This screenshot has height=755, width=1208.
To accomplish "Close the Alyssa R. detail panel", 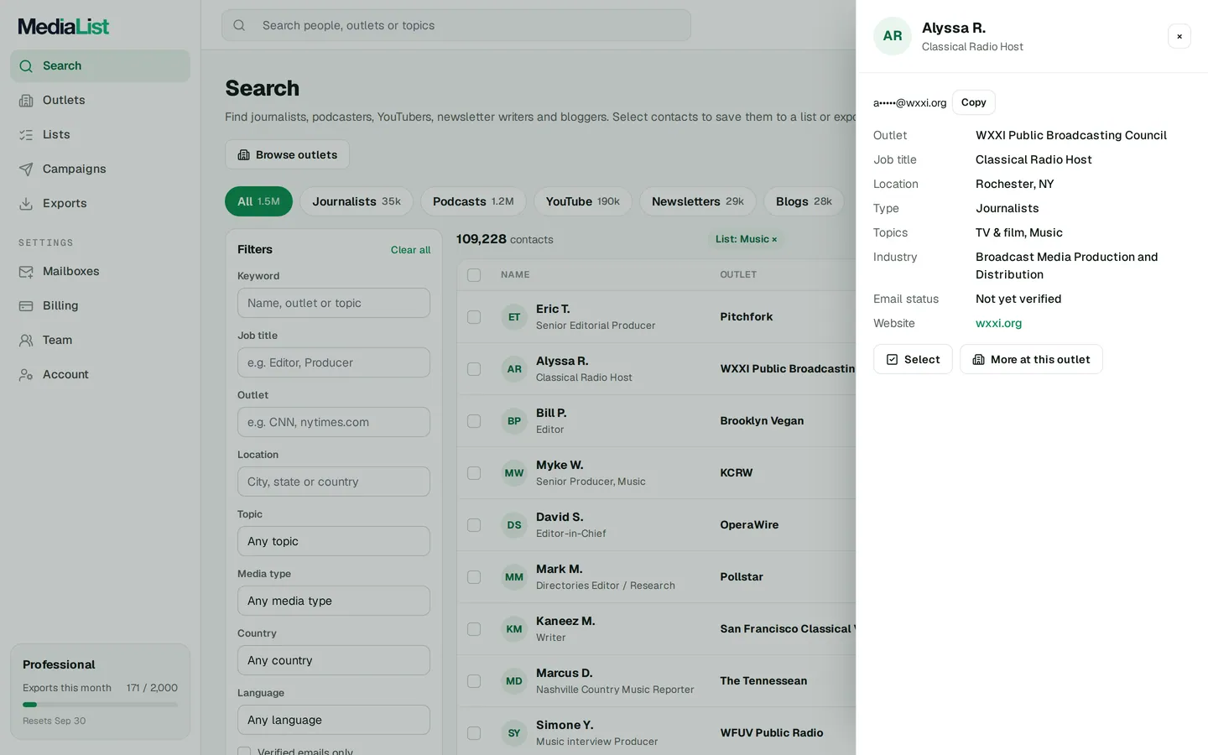I will click(x=1179, y=36).
